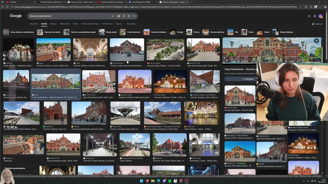Click 'Trasa Festiwalowa' preview title link
The width and height of the screenshot is (328, 184).
tap(240, 69)
